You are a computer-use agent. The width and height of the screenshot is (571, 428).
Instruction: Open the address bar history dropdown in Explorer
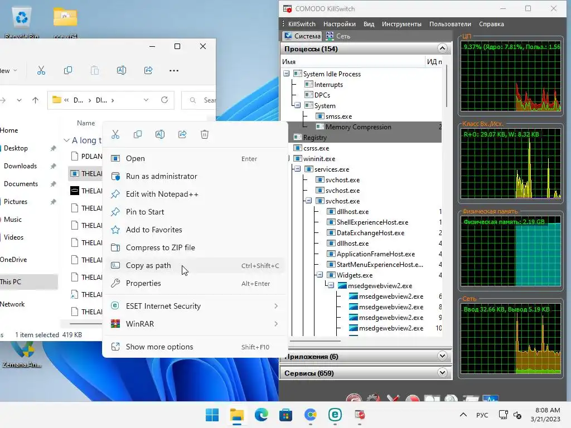(146, 100)
